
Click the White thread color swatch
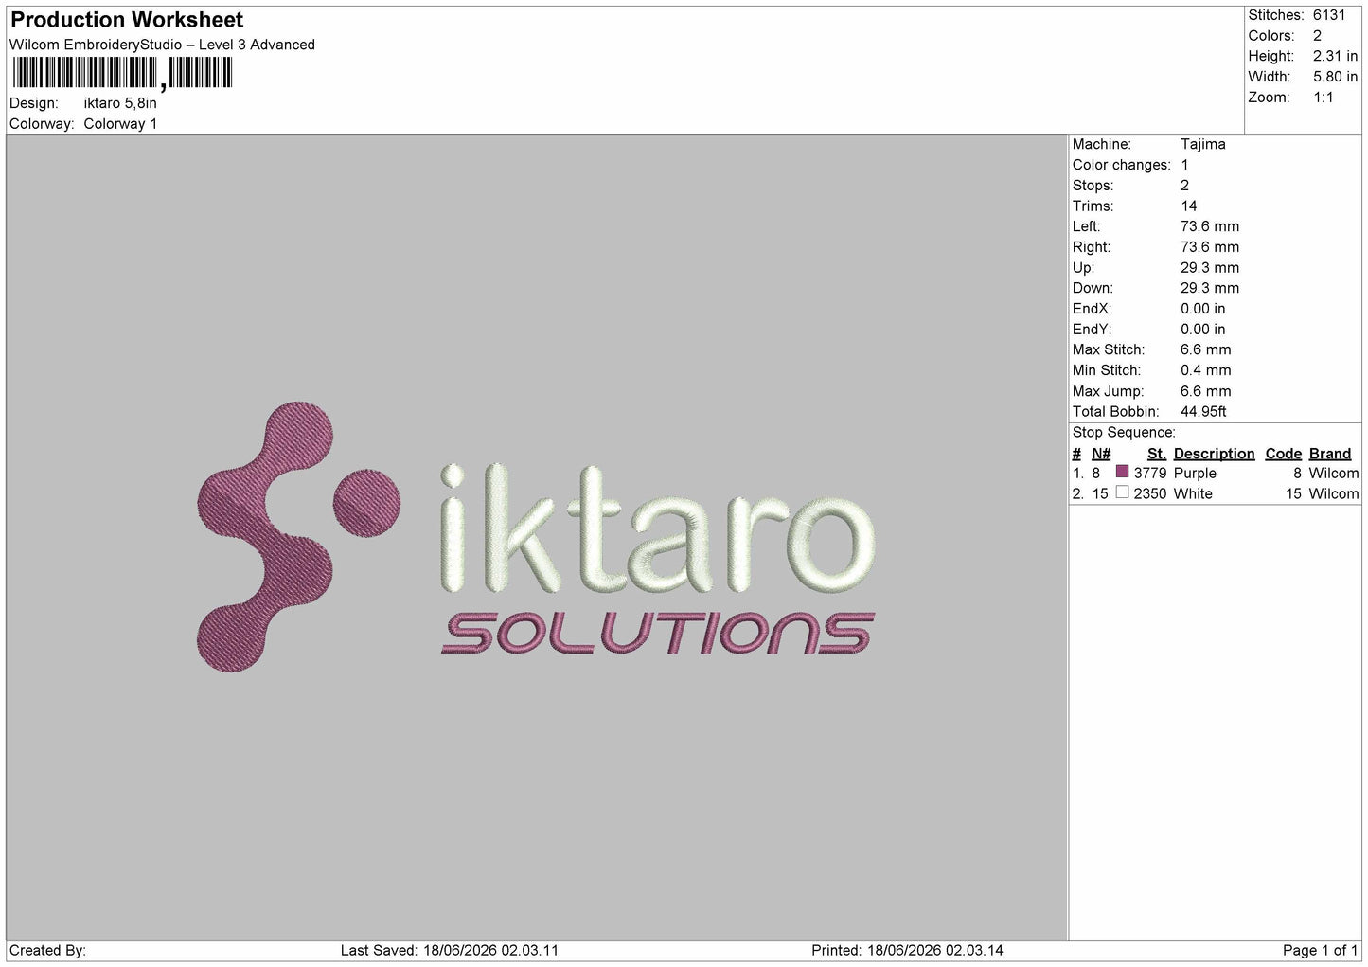(1122, 492)
